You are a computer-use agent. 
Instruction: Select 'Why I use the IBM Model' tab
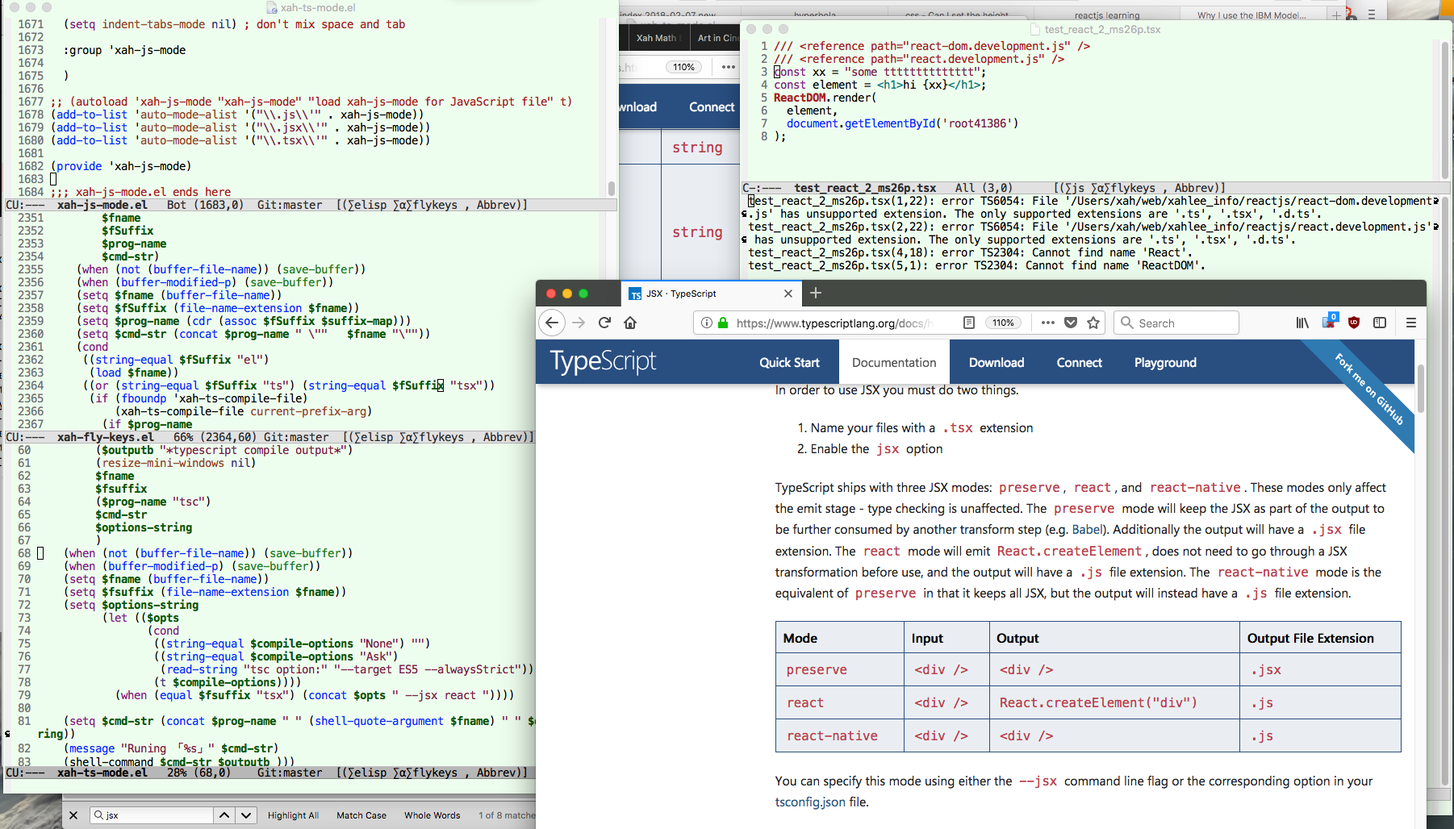click(1251, 15)
